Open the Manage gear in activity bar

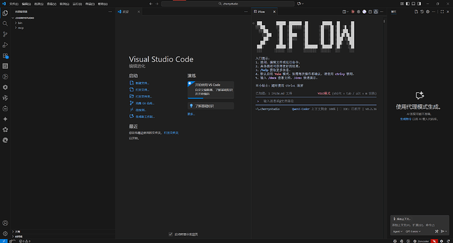click(x=5, y=233)
